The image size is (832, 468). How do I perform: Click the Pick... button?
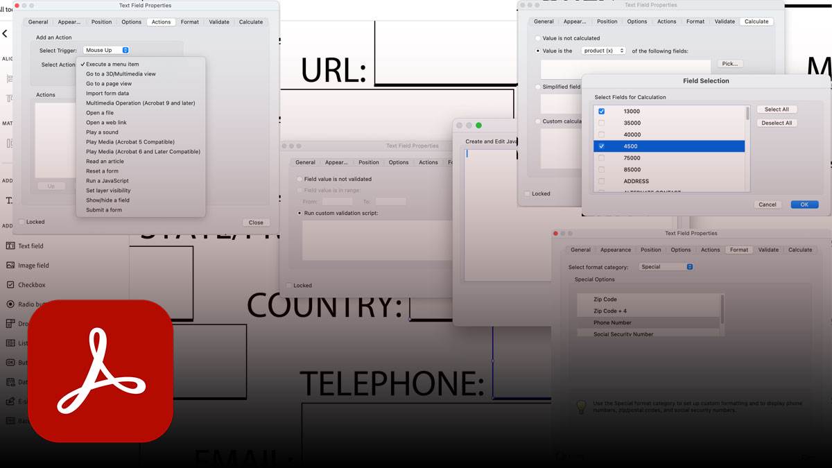coord(730,63)
